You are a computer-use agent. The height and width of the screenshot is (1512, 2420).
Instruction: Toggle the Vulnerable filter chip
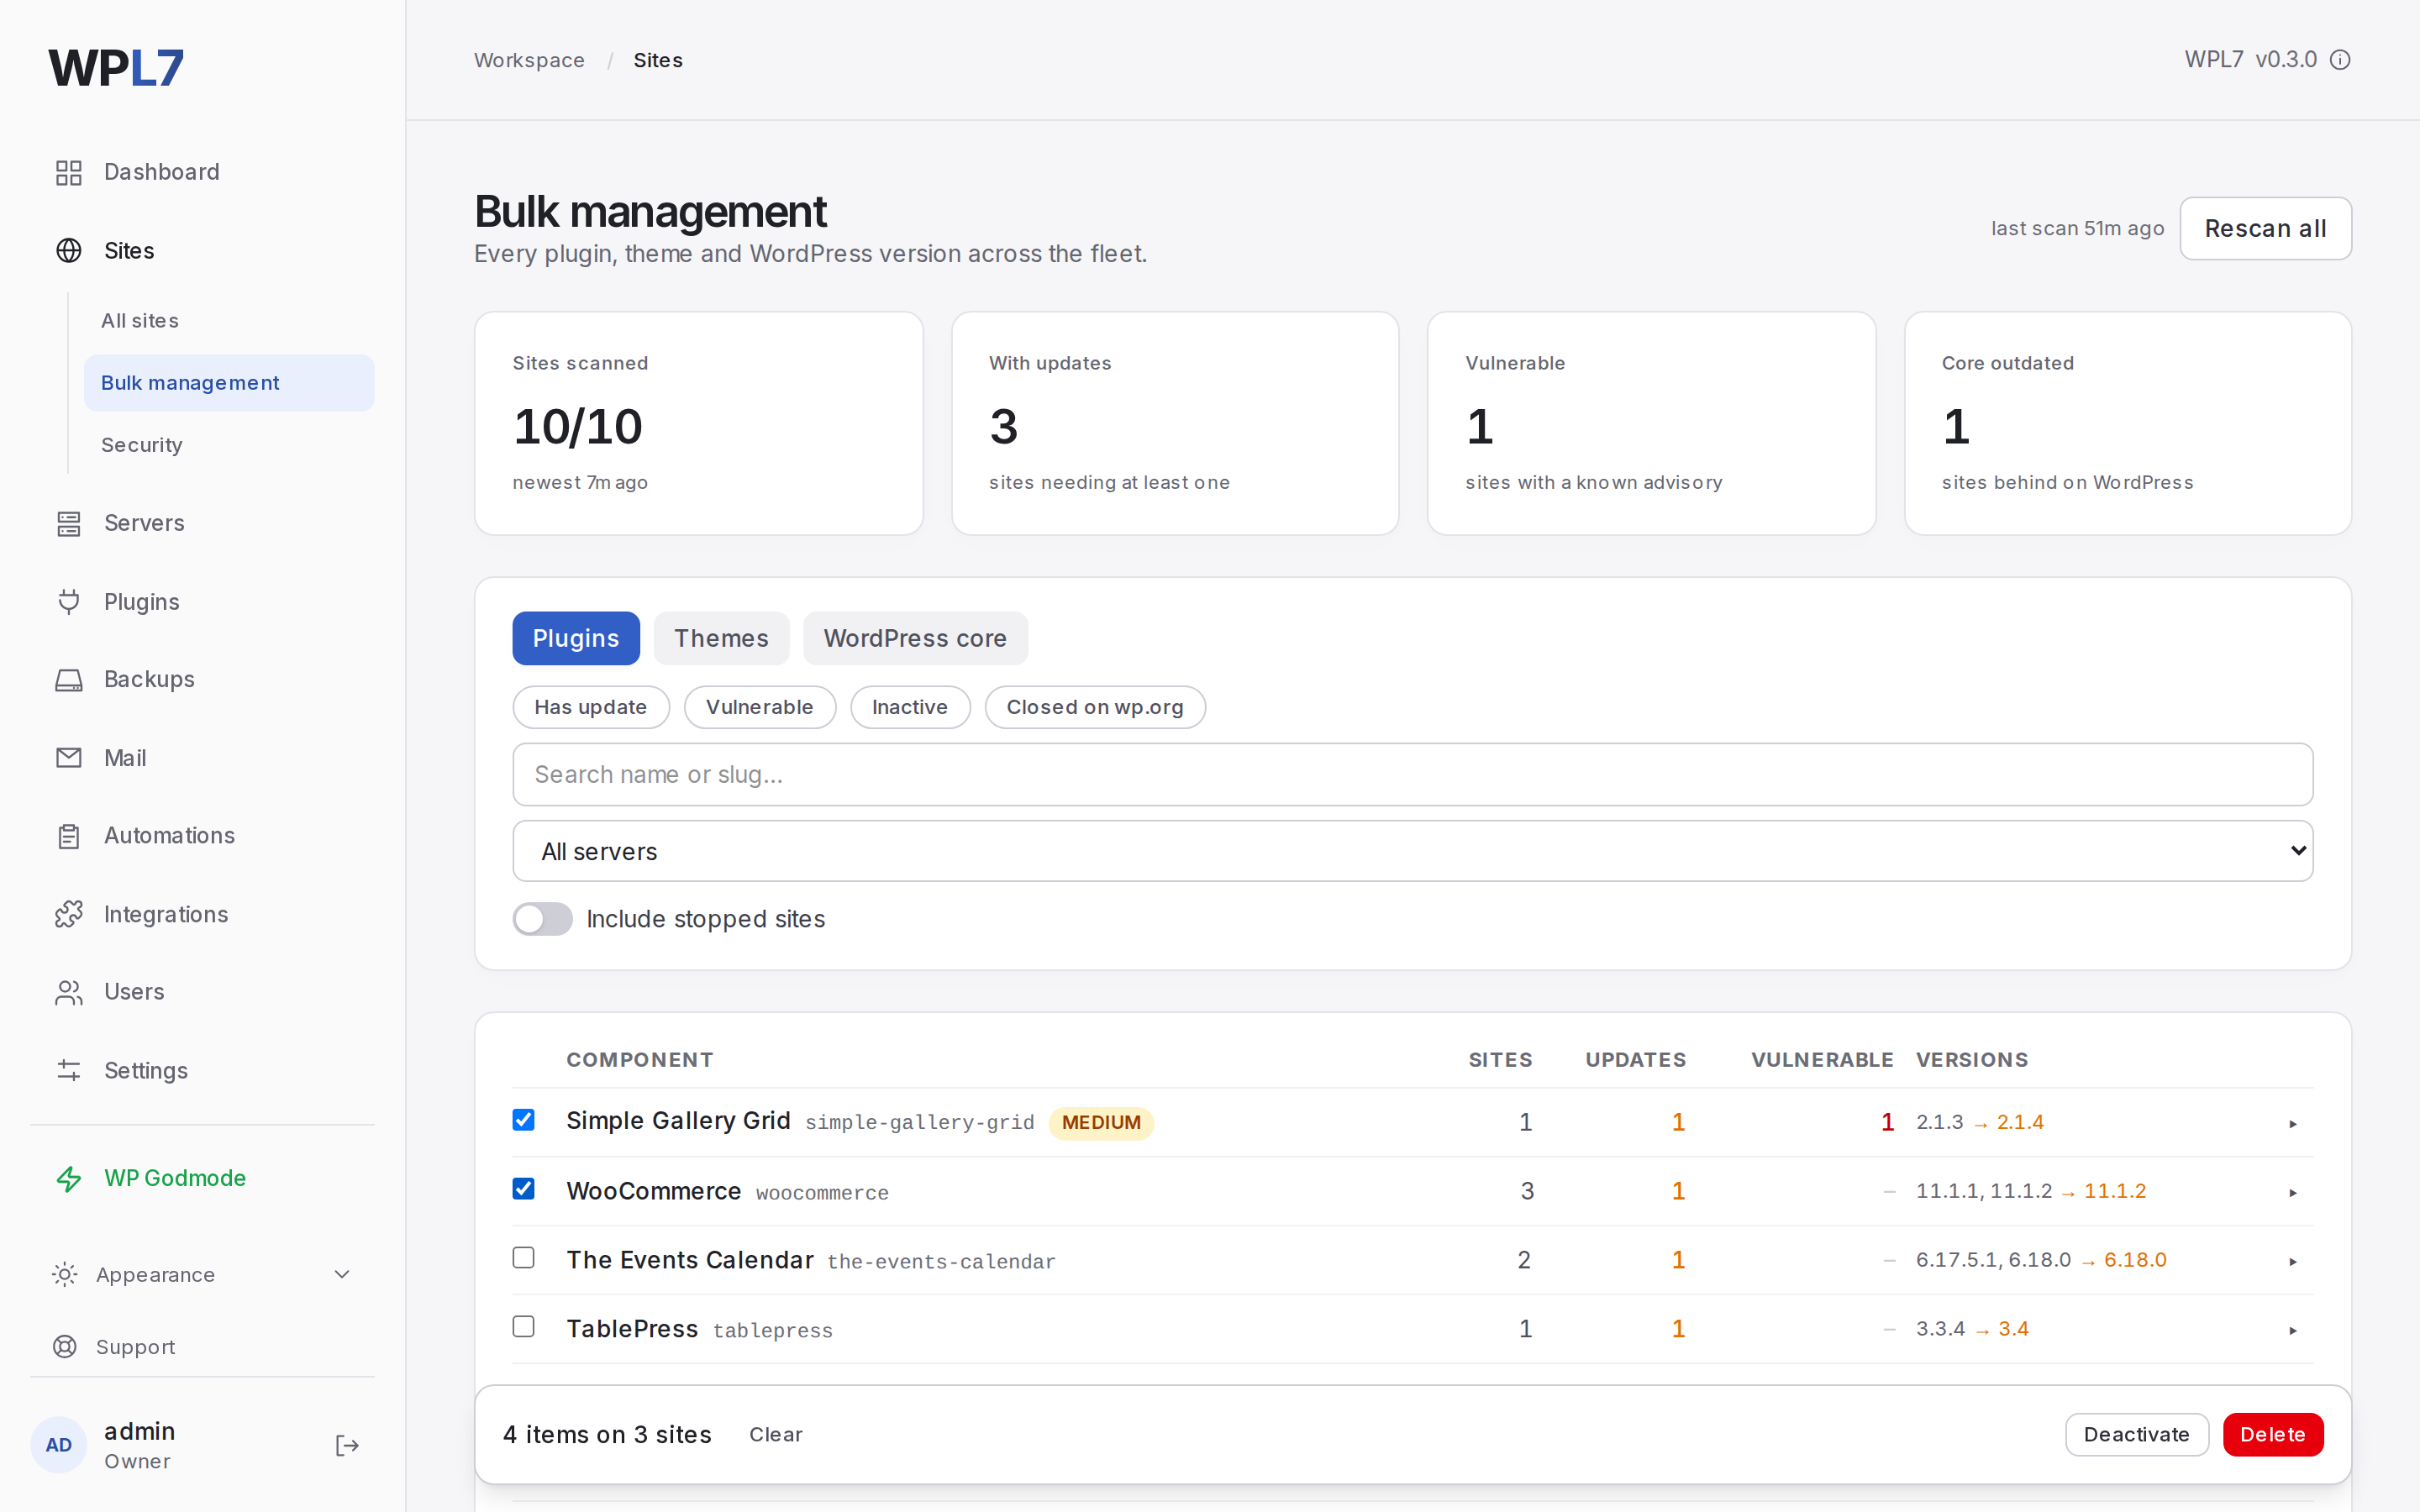[759, 707]
